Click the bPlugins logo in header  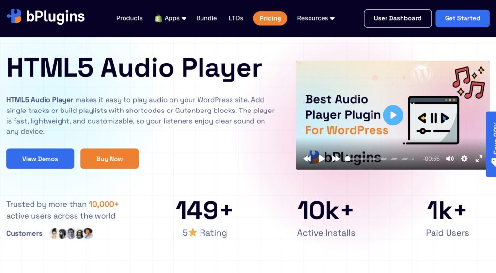click(x=46, y=16)
